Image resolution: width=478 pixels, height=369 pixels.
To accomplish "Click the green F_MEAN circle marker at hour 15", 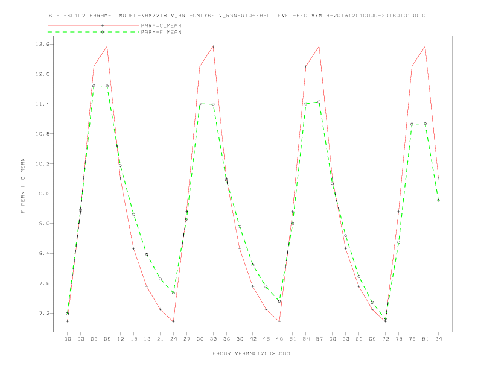I will (133, 214).
